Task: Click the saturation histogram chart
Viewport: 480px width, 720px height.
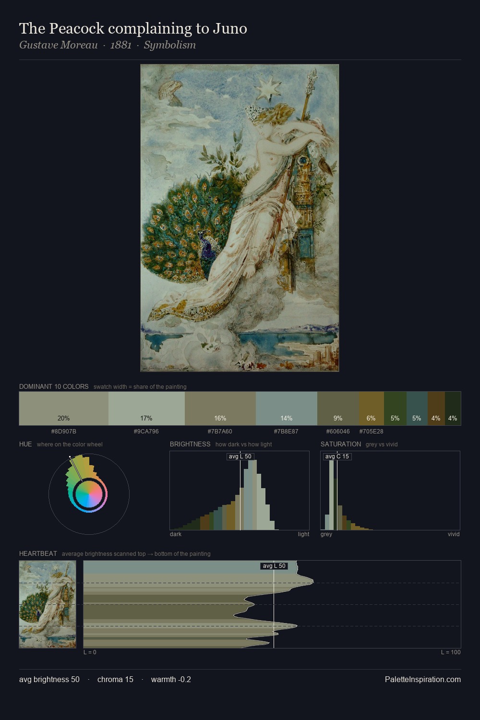Action: pyautogui.click(x=390, y=491)
